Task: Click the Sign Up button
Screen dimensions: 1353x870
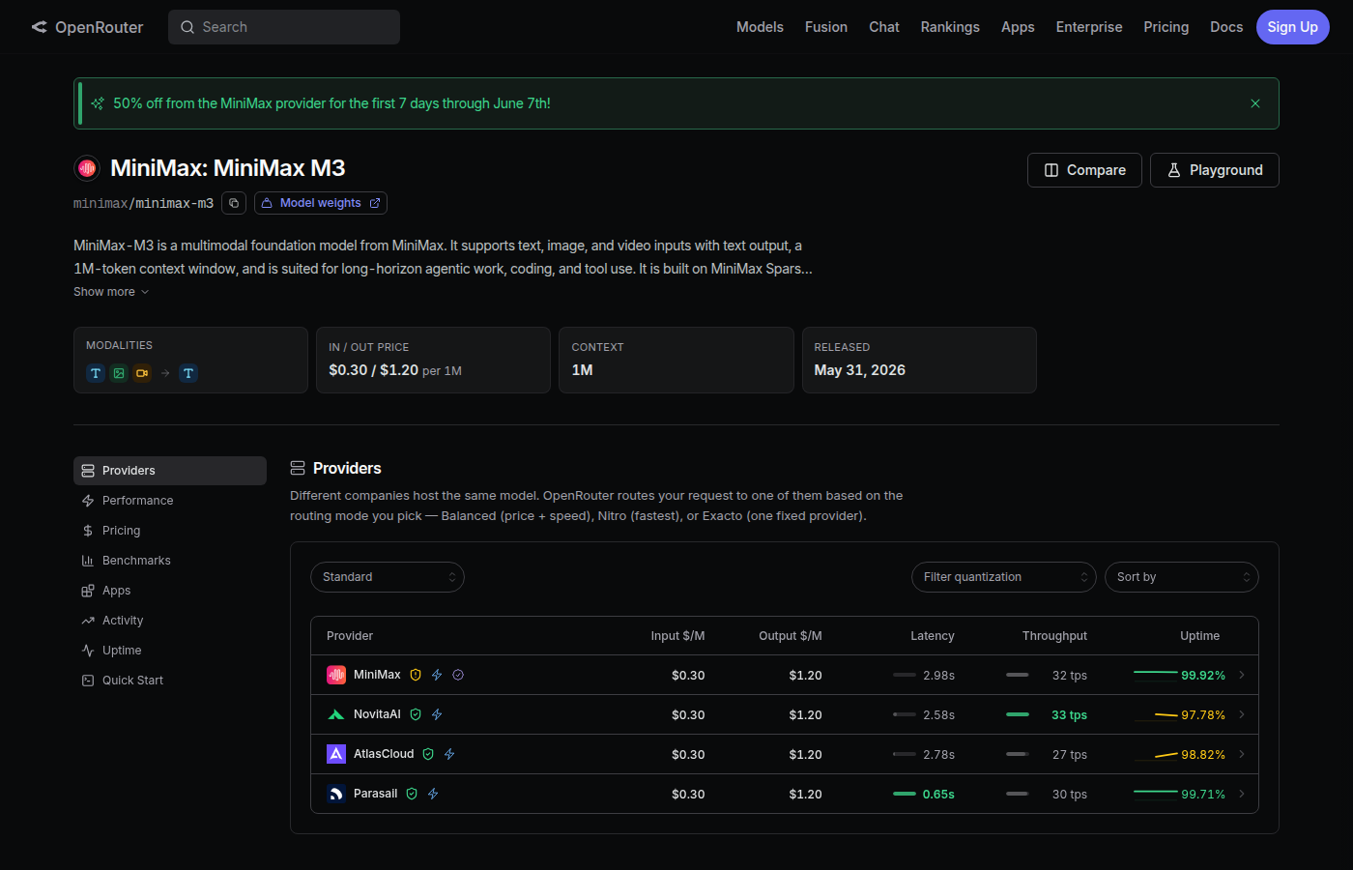Action: (x=1293, y=27)
